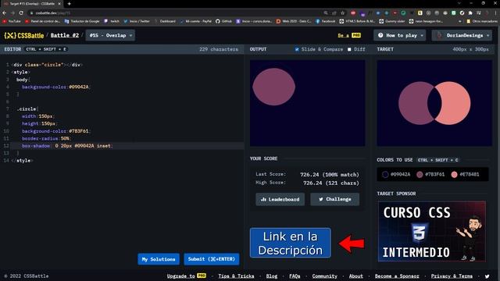Image resolution: width=500 pixels, height=281 pixels.
Task: Toggle the Slide & Compare checkbox
Action: (x=297, y=49)
